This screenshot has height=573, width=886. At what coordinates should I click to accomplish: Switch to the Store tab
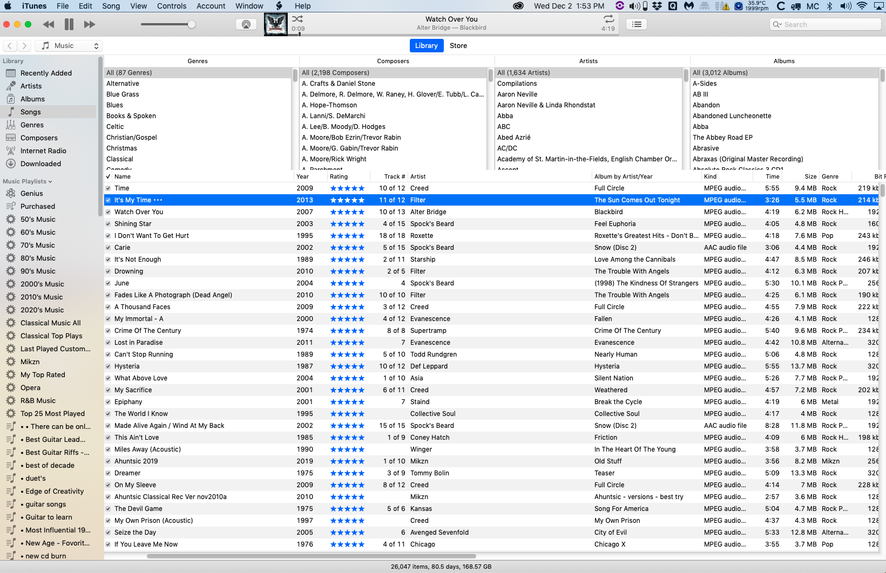coord(458,46)
